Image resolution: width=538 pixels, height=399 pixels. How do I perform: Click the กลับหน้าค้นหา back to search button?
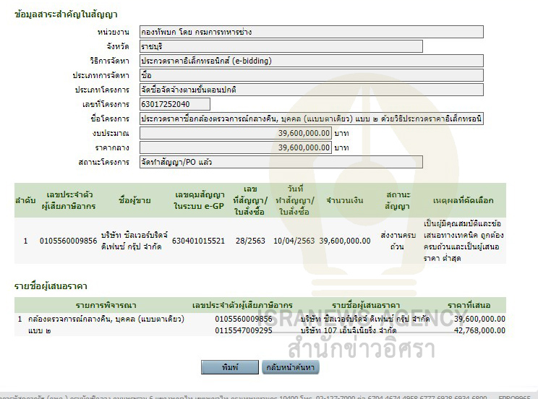[290, 367]
